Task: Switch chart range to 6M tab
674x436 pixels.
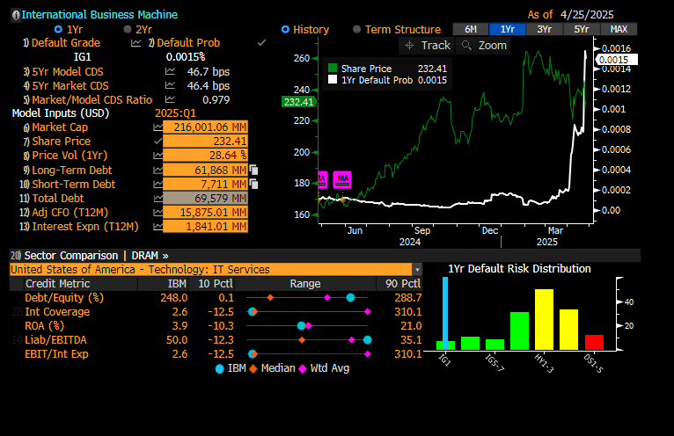Action: tap(471, 29)
